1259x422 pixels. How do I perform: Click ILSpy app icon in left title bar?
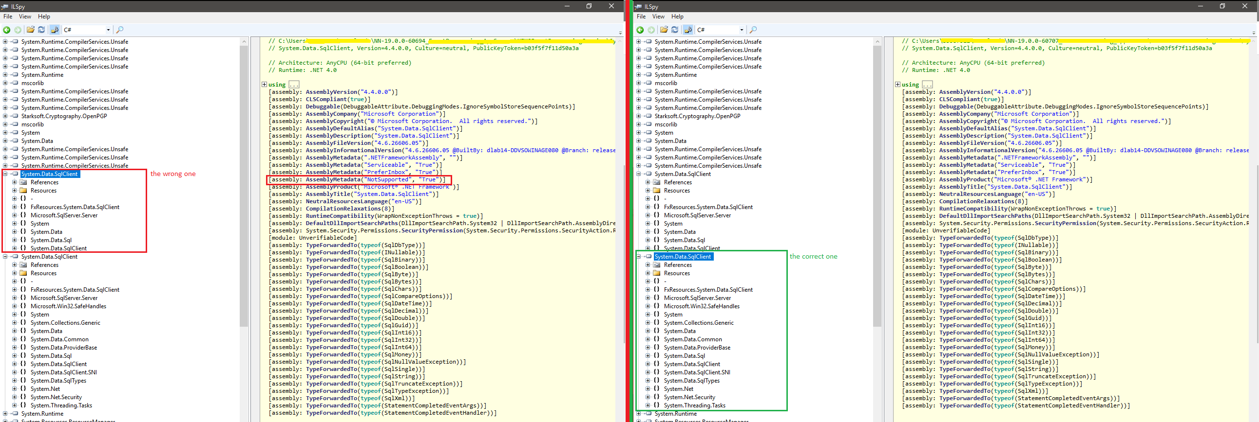5,6
